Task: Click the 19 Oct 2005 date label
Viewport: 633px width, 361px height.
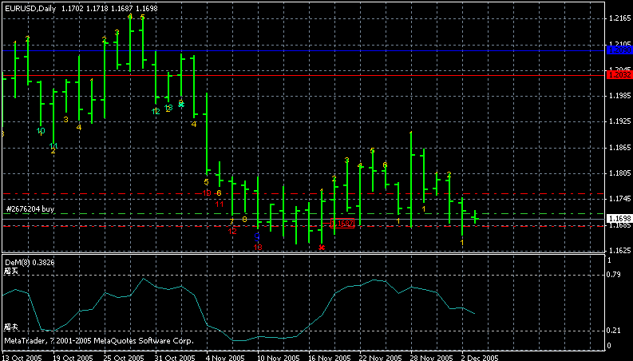Action: click(x=73, y=358)
